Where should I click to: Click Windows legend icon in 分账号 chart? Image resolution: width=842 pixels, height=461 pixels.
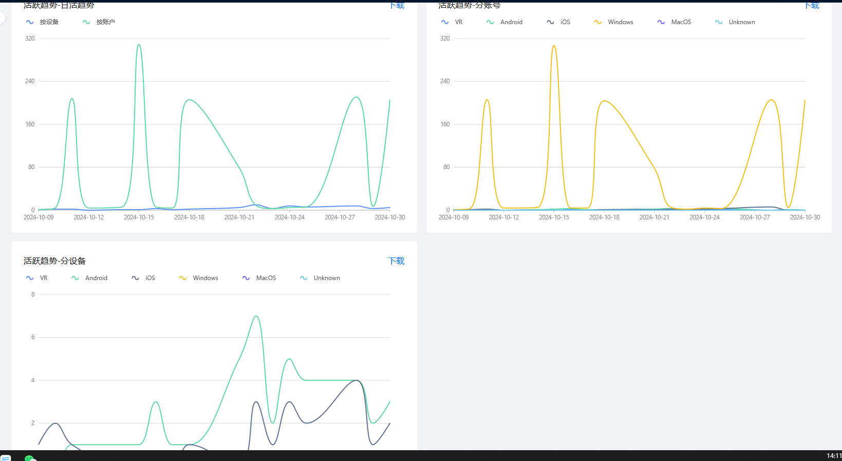click(597, 22)
